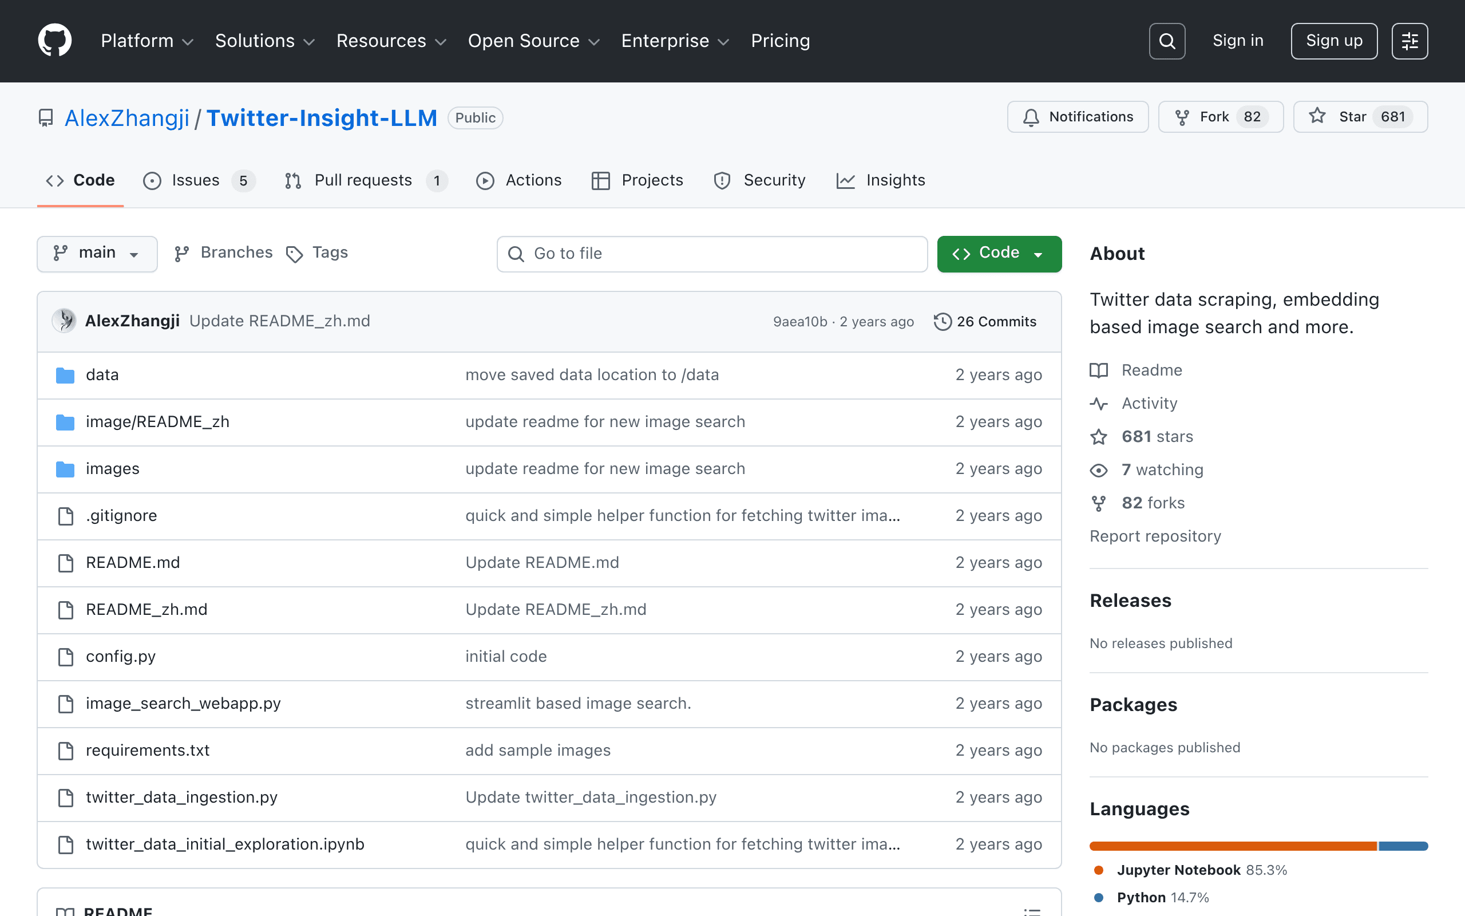This screenshot has width=1465, height=916.
Task: Open the 'streamlit based image search.' commit message
Action: (x=578, y=704)
